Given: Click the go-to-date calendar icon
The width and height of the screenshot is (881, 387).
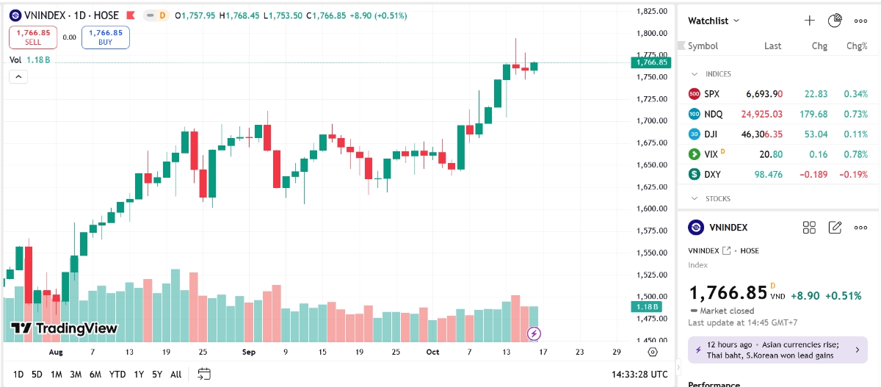Looking at the screenshot, I should 204,374.
